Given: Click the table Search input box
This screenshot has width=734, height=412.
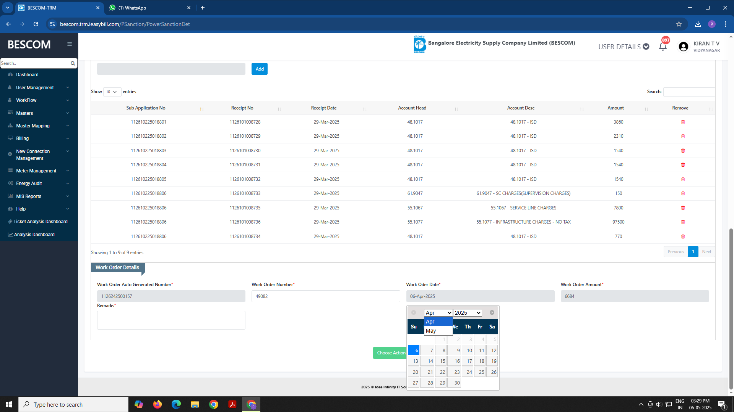Looking at the screenshot, I should (x=689, y=92).
